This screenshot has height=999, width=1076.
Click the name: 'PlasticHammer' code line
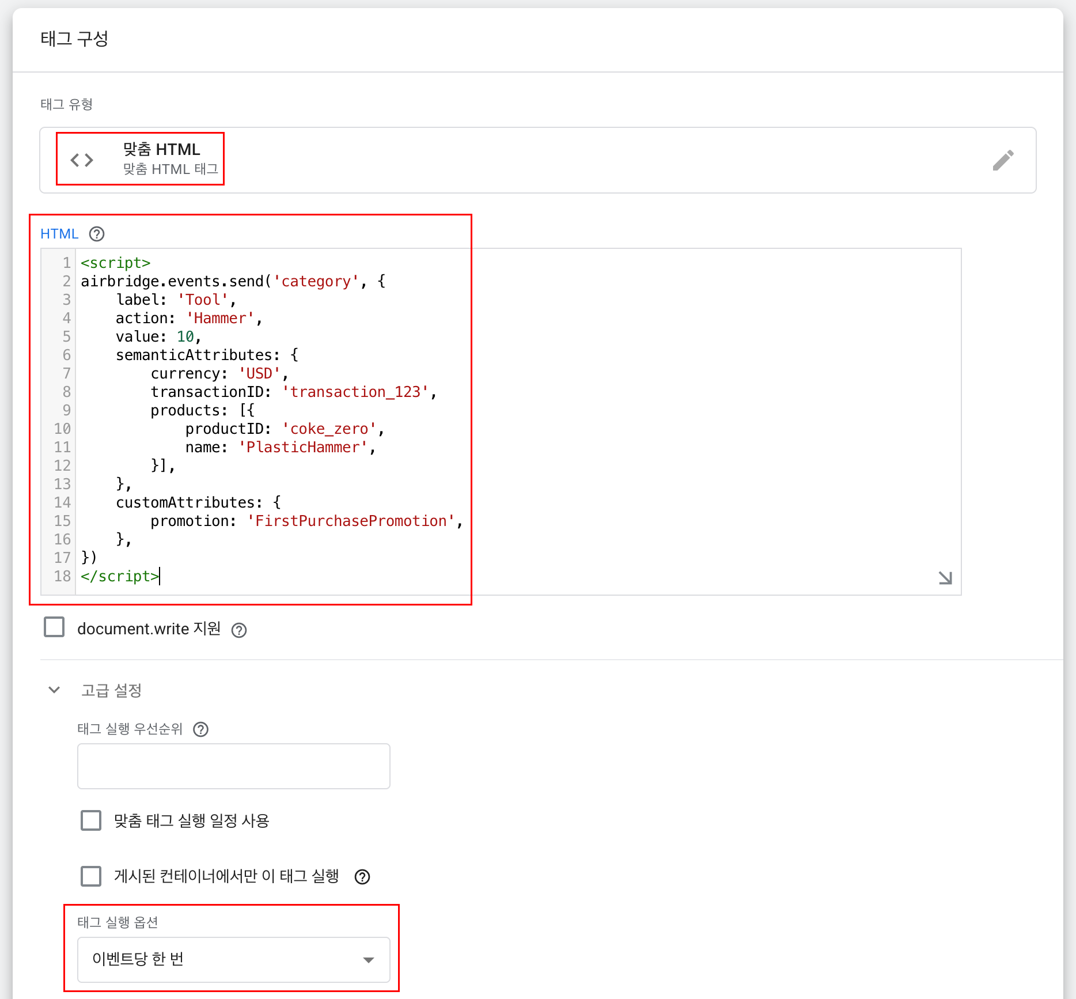(281, 447)
